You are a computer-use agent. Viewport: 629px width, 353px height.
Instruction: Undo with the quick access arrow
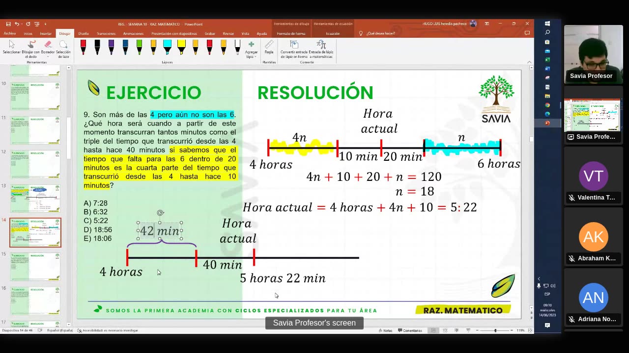coord(17,24)
